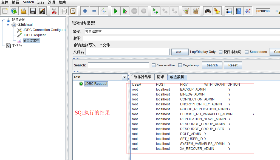The width and height of the screenshot is (280, 160).
Task: Toggle the Case sensitive checkbox
Action: [154, 65]
